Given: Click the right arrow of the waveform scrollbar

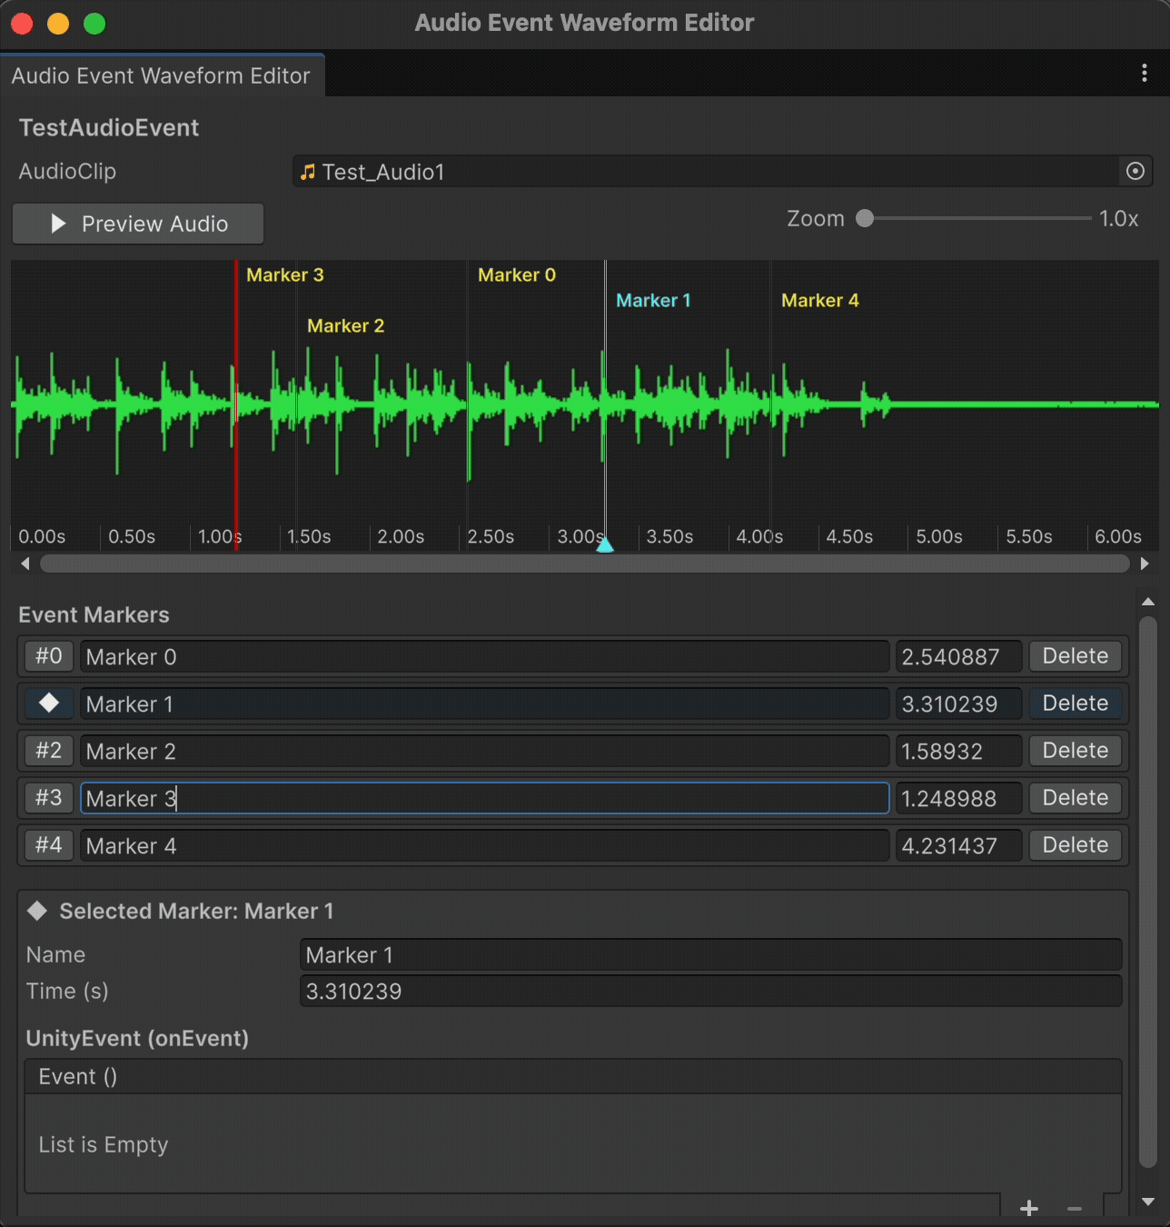Looking at the screenshot, I should pyautogui.click(x=1145, y=564).
